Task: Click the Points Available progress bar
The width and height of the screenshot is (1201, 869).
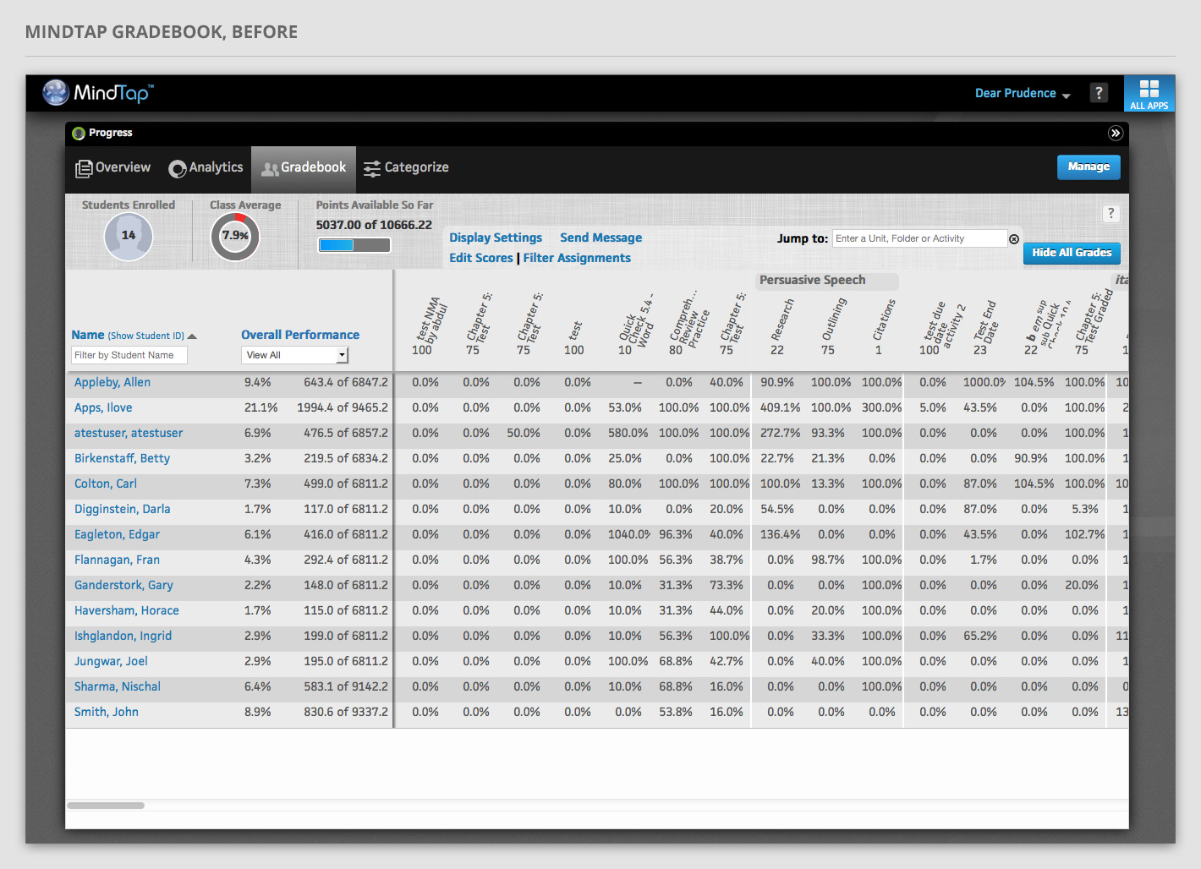Action: point(354,245)
